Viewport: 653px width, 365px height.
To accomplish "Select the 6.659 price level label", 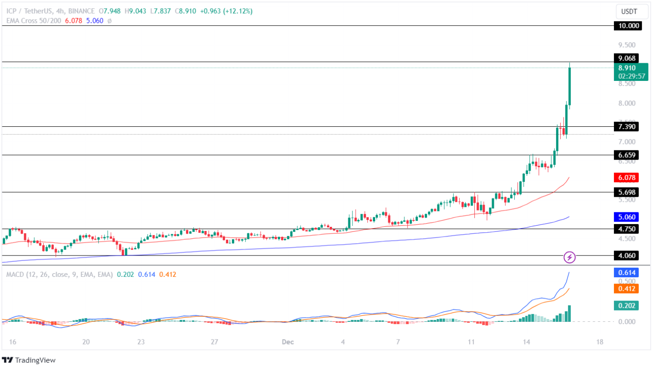I will click(x=626, y=155).
